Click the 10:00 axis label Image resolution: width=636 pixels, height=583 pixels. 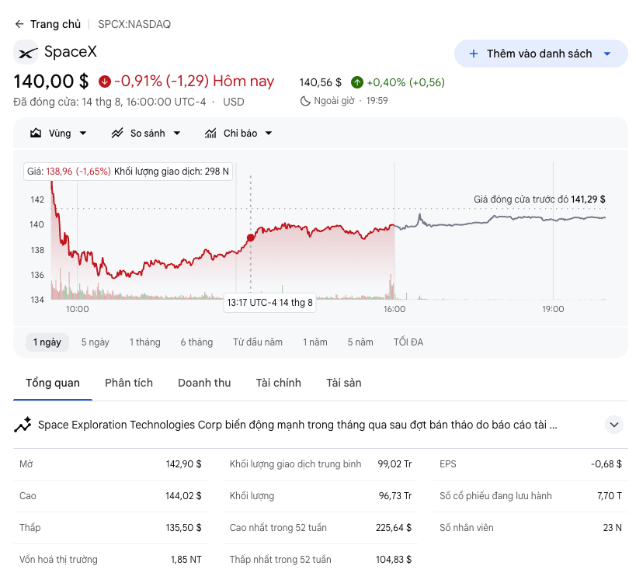78,309
